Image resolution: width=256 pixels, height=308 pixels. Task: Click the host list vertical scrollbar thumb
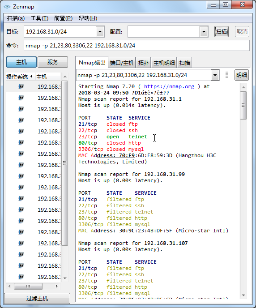[x=65, y=163]
